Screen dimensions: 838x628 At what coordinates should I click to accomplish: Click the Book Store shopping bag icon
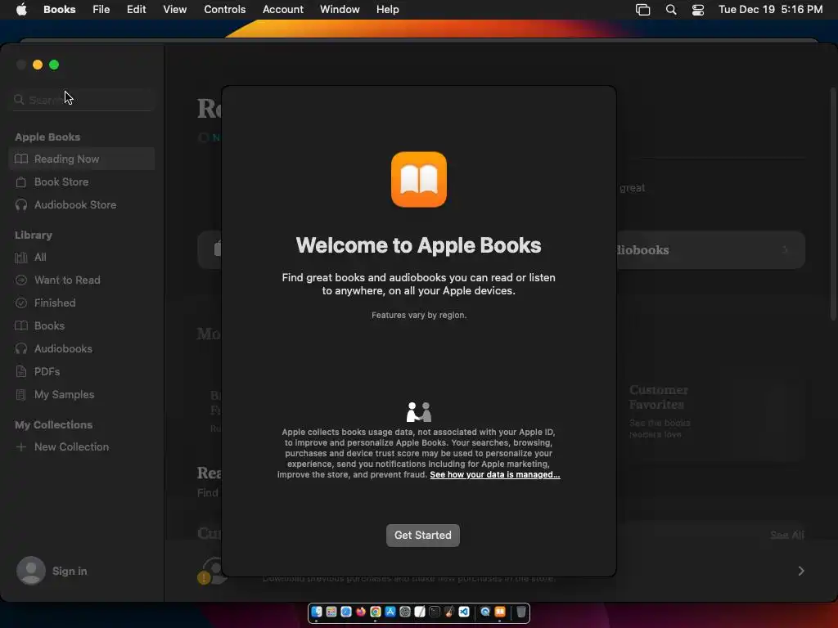coord(20,182)
